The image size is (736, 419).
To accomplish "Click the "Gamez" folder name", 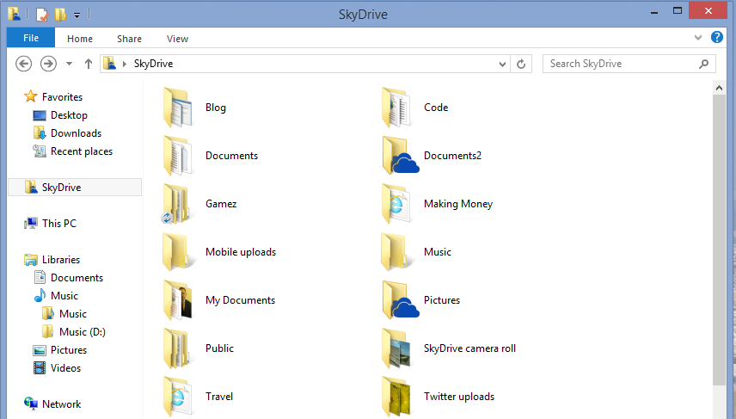I will click(x=221, y=204).
